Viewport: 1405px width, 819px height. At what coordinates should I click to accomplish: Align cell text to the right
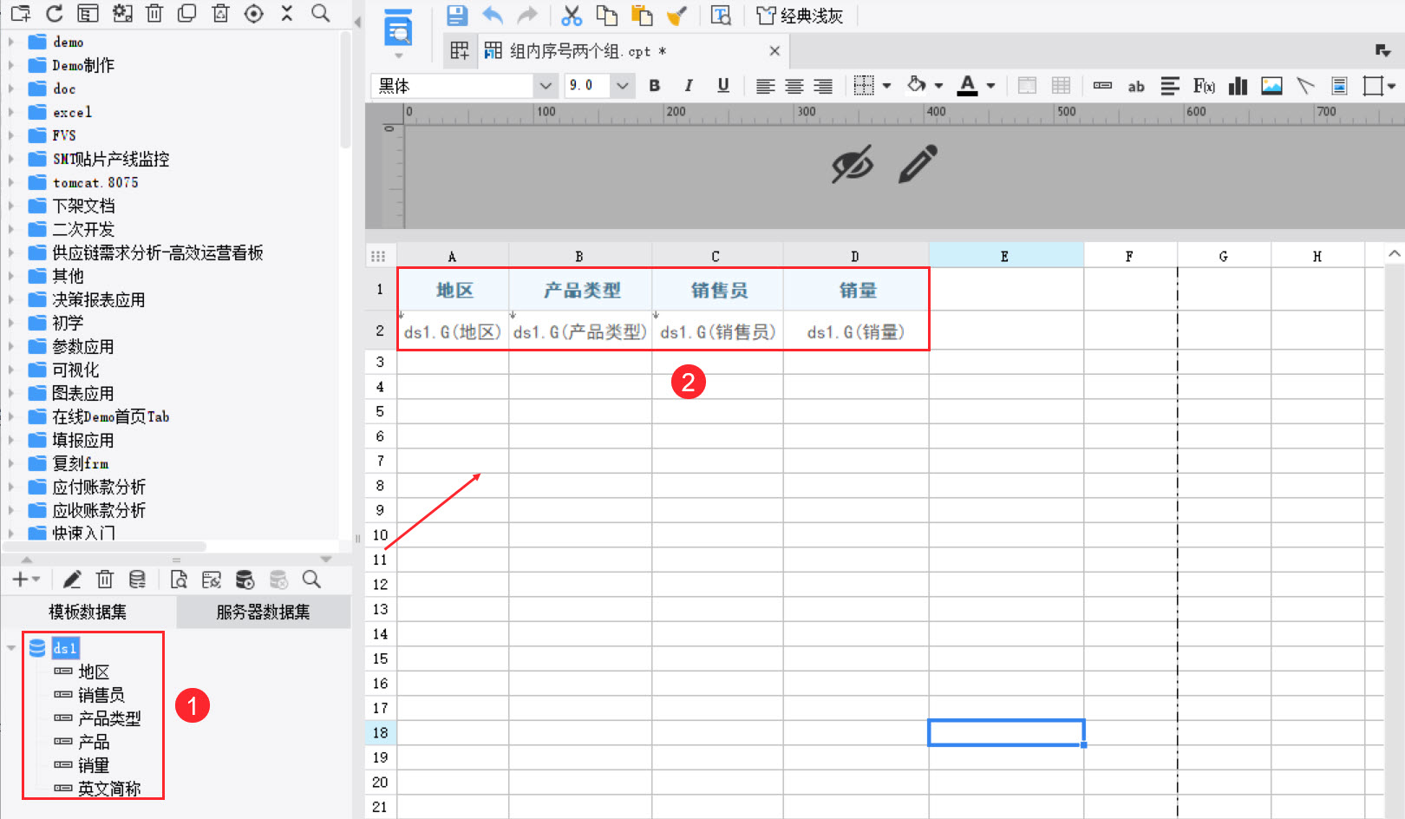coord(823,86)
